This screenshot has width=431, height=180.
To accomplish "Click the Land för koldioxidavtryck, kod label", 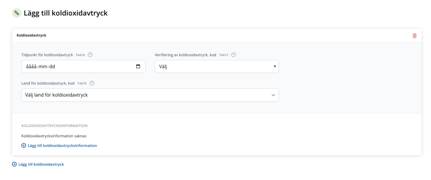I will pyautogui.click(x=48, y=83).
